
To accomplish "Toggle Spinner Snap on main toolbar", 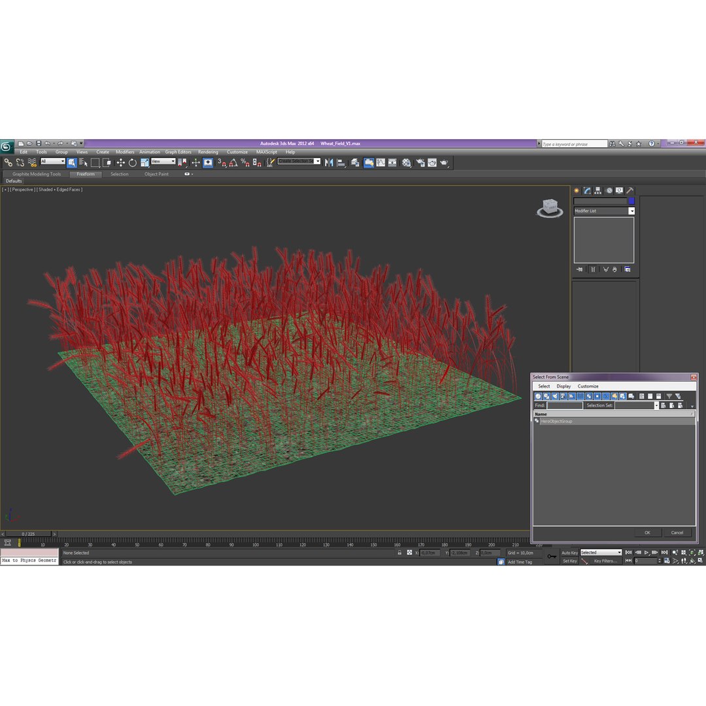I will tap(257, 163).
